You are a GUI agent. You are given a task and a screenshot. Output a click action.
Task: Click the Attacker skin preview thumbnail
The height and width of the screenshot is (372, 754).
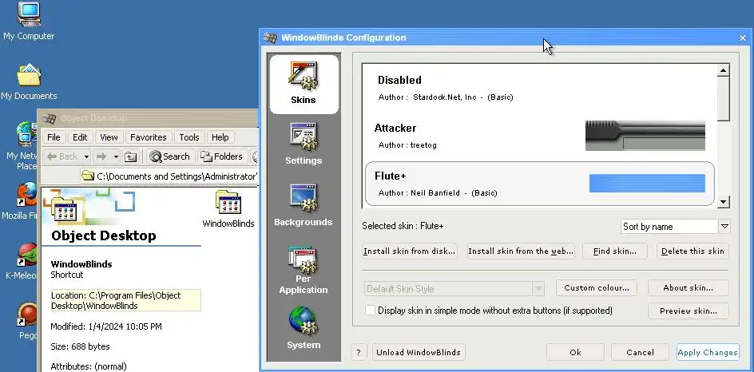point(645,136)
